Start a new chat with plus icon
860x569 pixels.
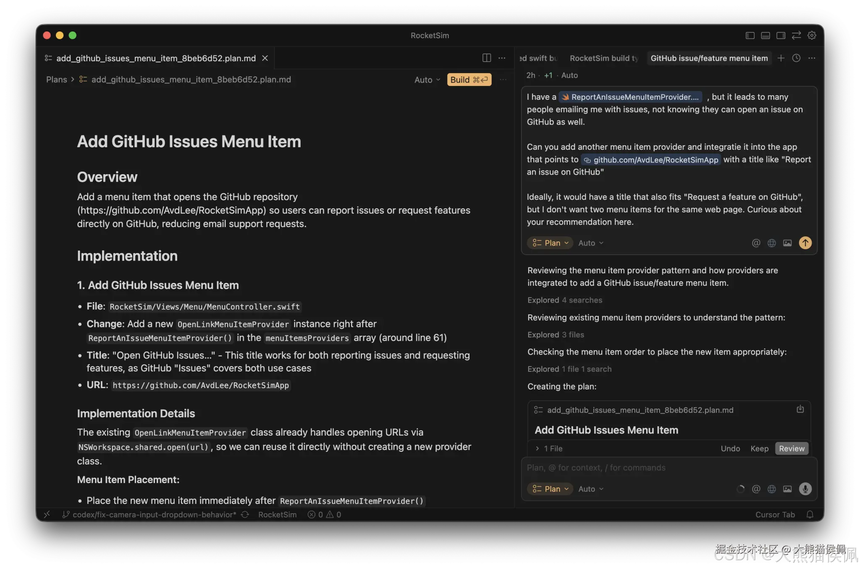[781, 58]
